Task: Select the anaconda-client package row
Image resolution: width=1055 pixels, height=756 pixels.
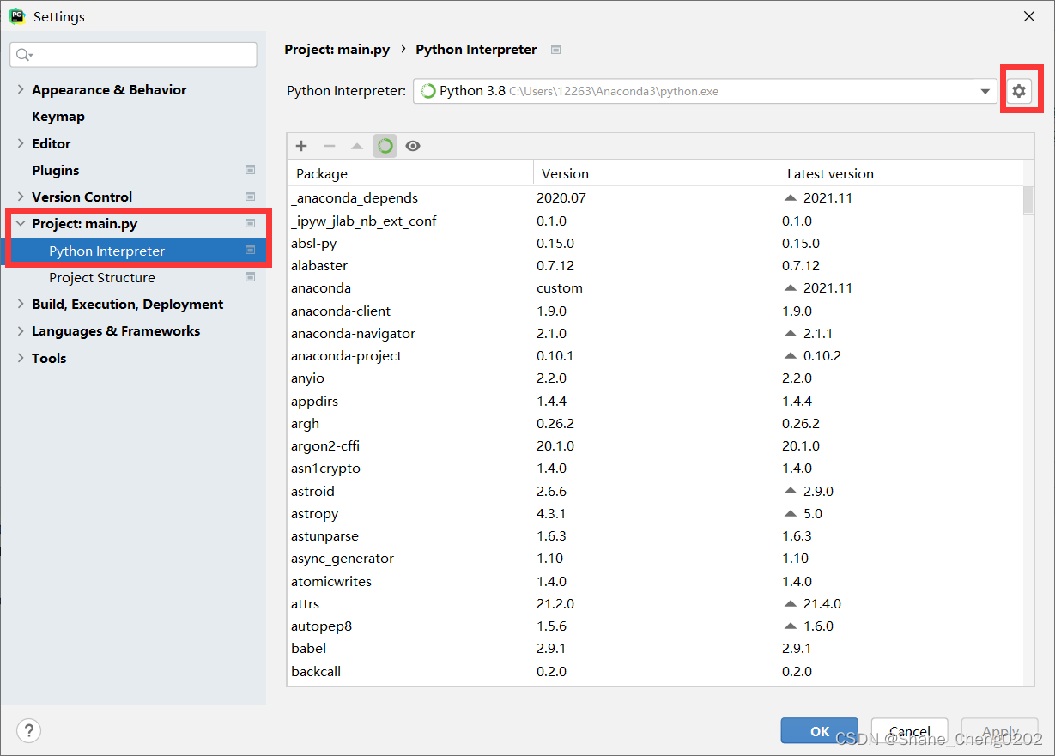Action: click(655, 311)
